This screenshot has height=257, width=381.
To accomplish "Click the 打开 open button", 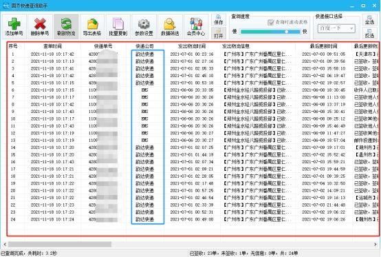I will [x=219, y=33].
